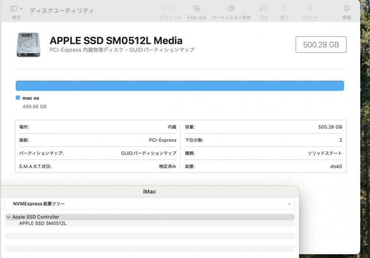Viewport: 370px width, 258px height.
Task: Select the ディスクユーティリティ window title
Action: [x=62, y=11]
